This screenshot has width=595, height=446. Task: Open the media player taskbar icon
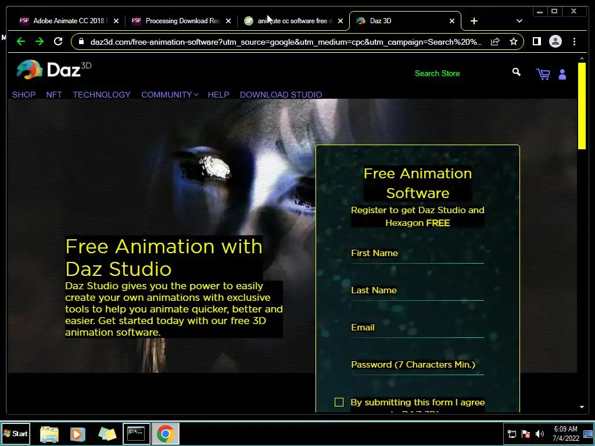point(77,434)
